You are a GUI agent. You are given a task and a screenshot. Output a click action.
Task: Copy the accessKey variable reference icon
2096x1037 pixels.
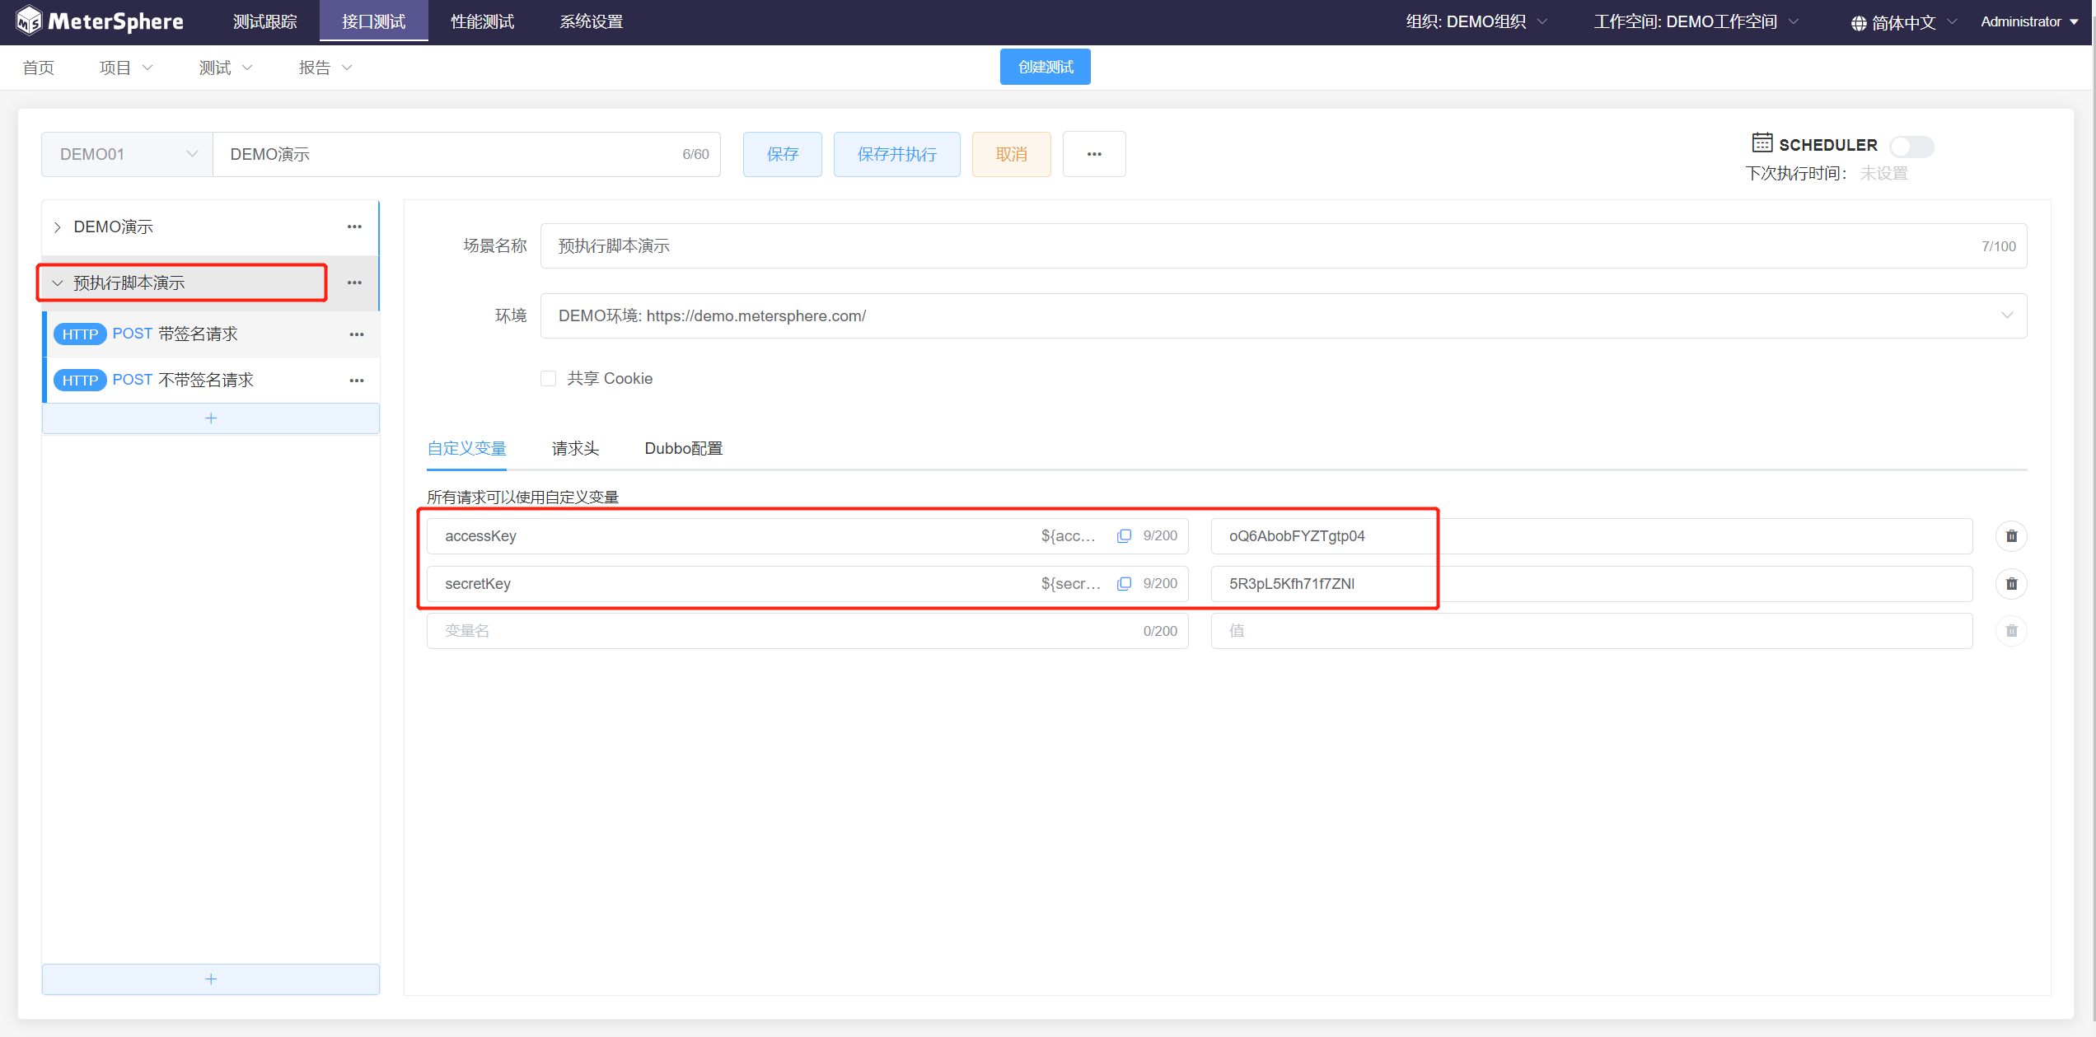[x=1124, y=536]
